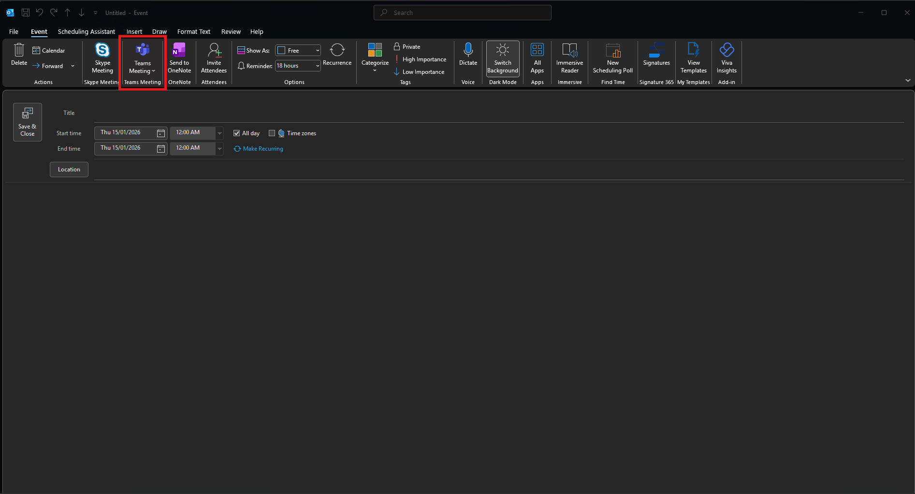The width and height of the screenshot is (915, 494).
Task: Switch to the Format Text tab
Action: tap(193, 32)
